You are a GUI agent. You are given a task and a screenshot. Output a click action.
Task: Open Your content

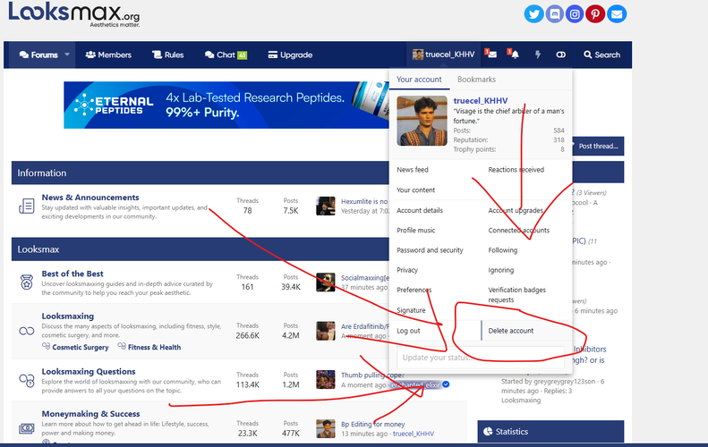pos(416,190)
